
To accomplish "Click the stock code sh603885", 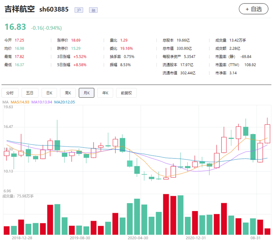I will 54,10.
